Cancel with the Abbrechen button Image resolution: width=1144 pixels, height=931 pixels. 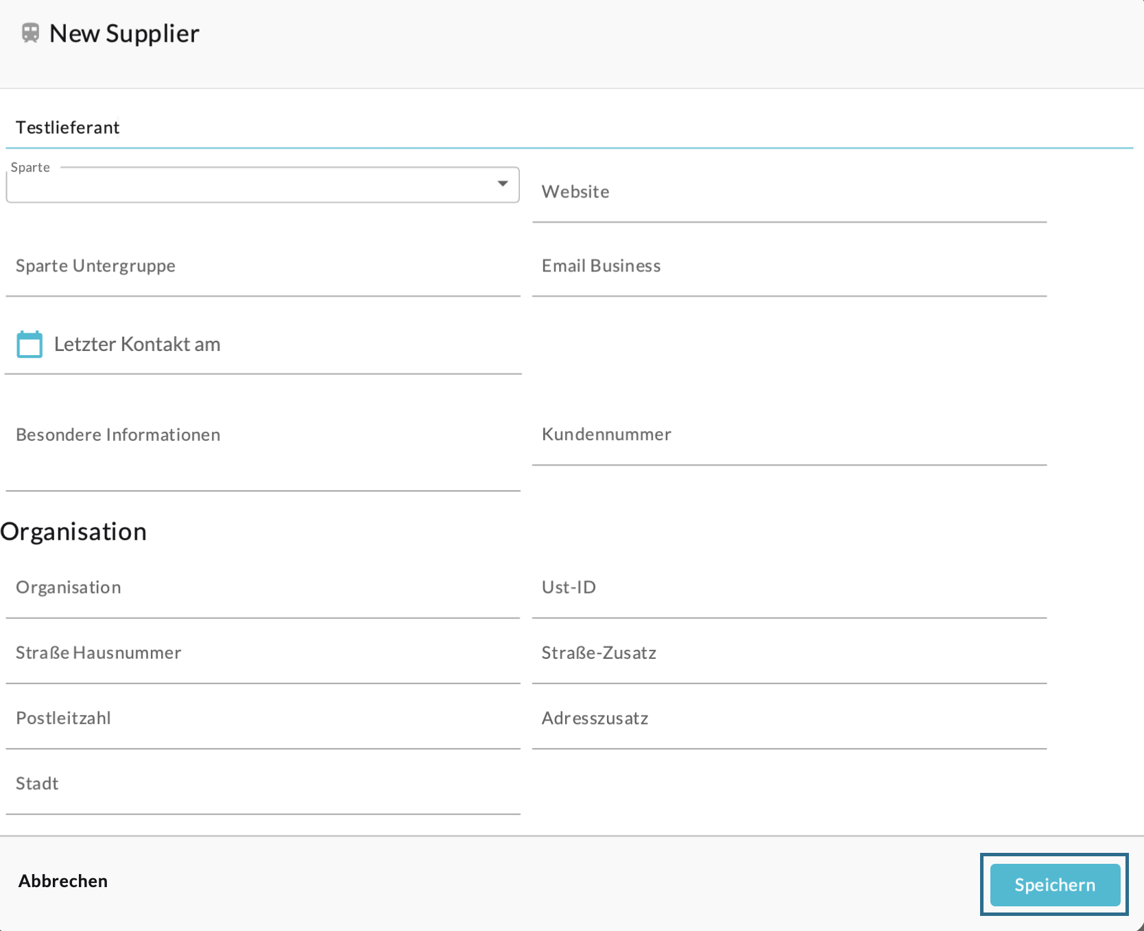(x=63, y=881)
